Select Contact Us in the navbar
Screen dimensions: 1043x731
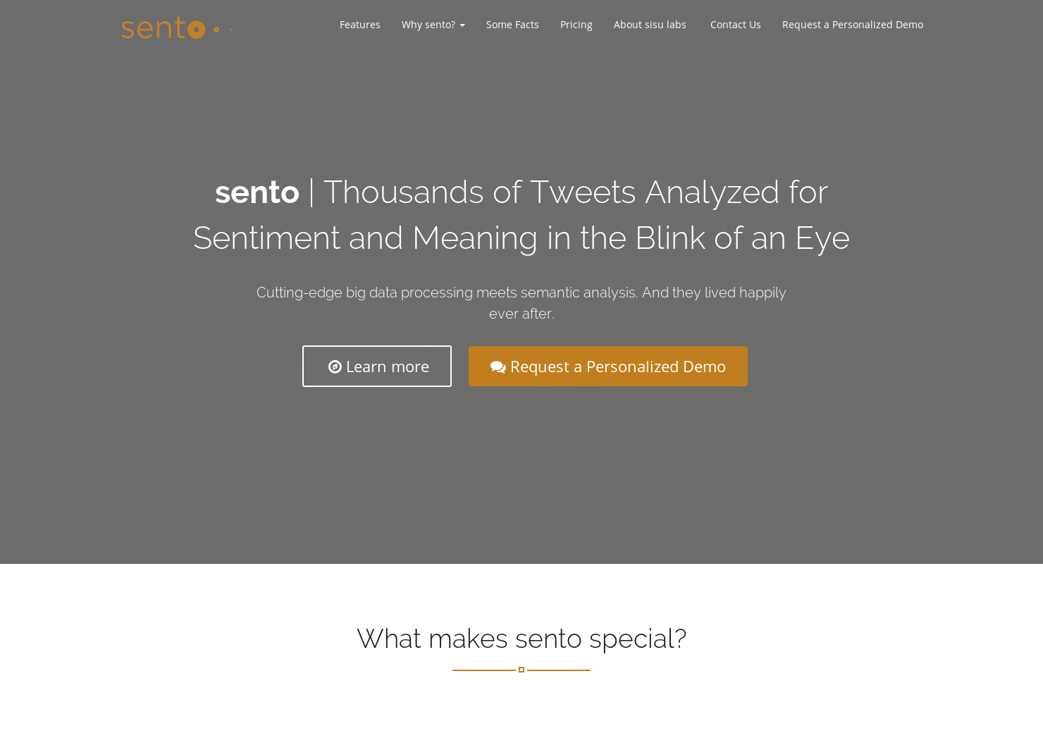tap(735, 25)
